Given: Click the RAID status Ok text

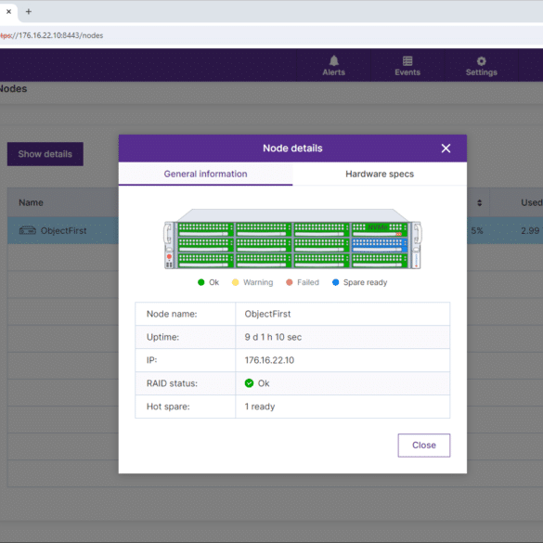Looking at the screenshot, I should coord(264,383).
